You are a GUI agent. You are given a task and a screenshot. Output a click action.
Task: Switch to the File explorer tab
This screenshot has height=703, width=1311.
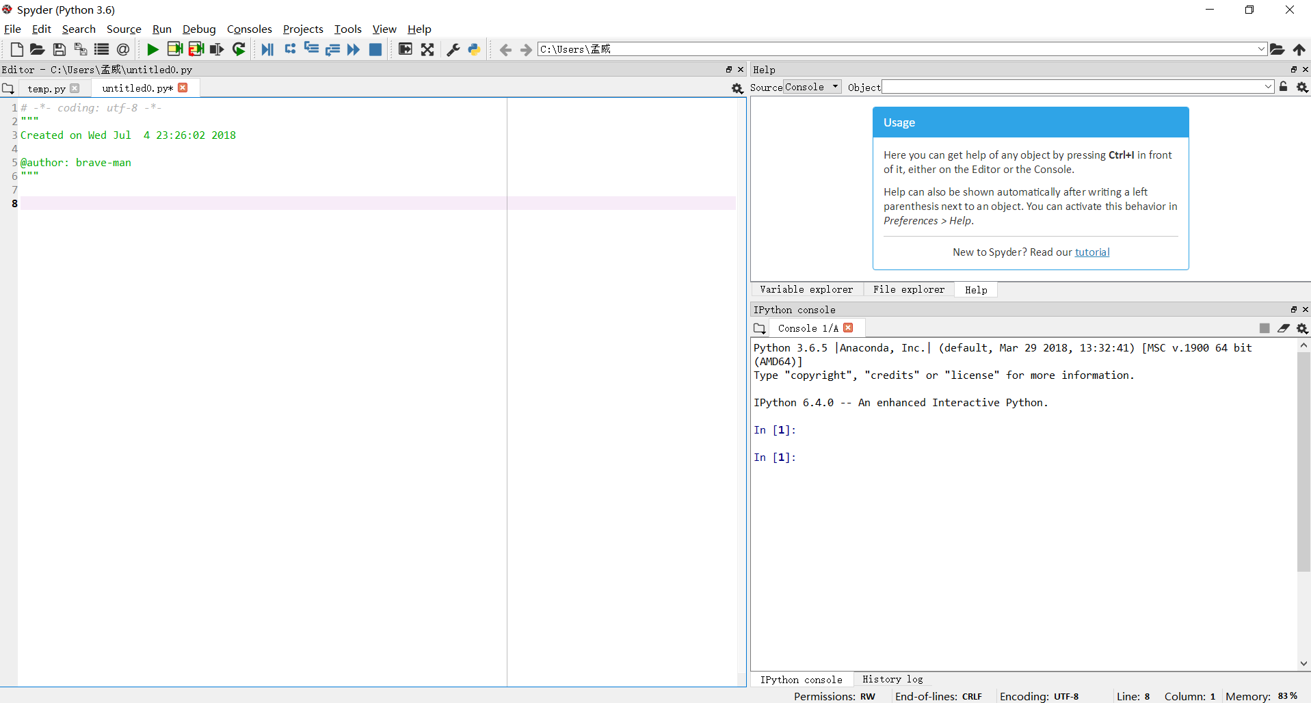point(909,289)
